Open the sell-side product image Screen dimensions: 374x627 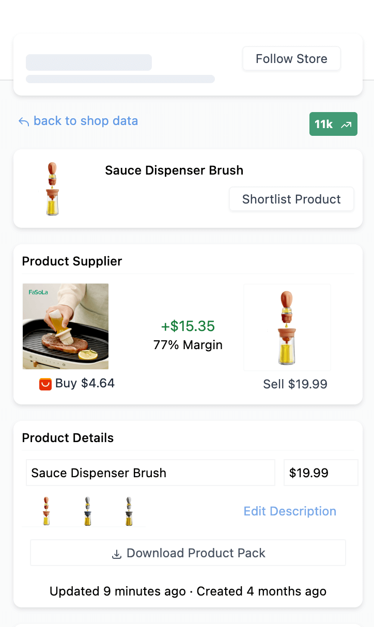[x=287, y=327]
